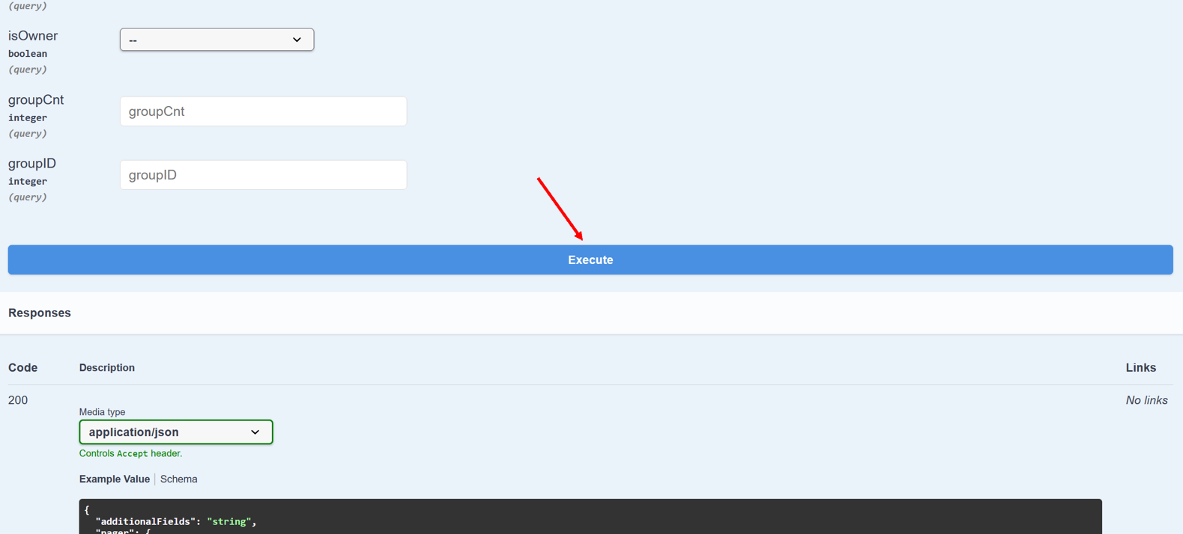Select the Example Value tab
This screenshot has height=534, width=1183.
pos(115,479)
